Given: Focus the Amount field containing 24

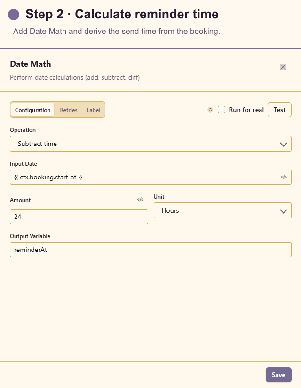Looking at the screenshot, I should click(79, 217).
